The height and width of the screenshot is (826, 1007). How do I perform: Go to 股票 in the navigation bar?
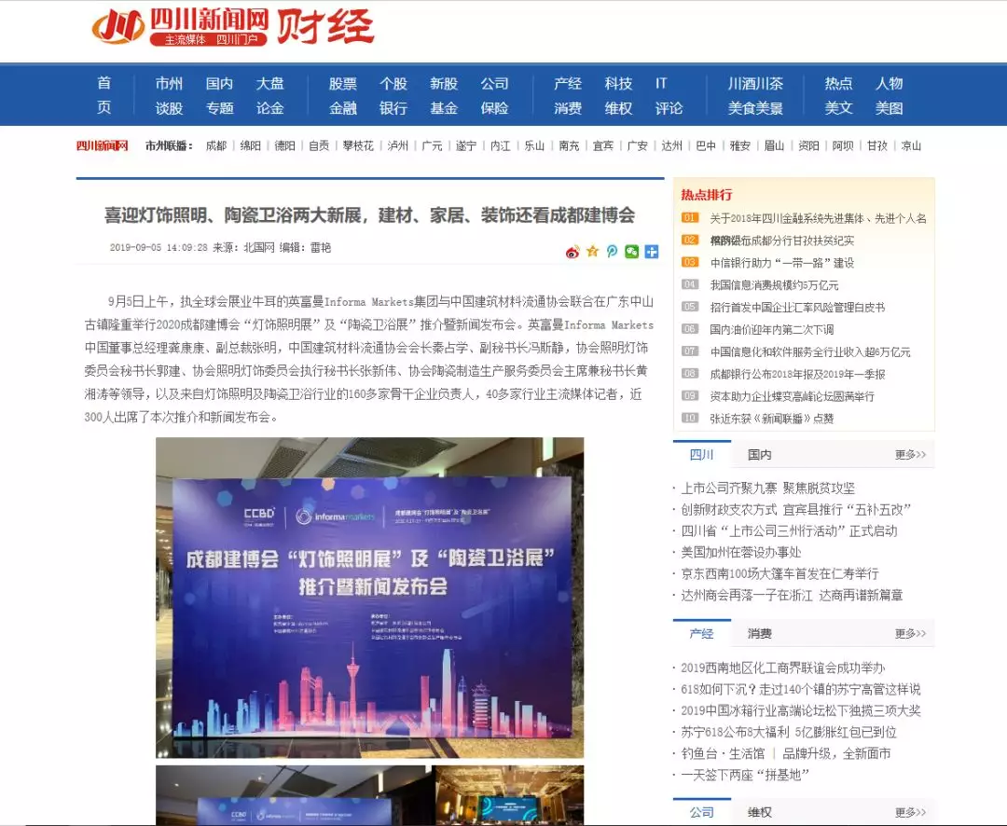[343, 84]
